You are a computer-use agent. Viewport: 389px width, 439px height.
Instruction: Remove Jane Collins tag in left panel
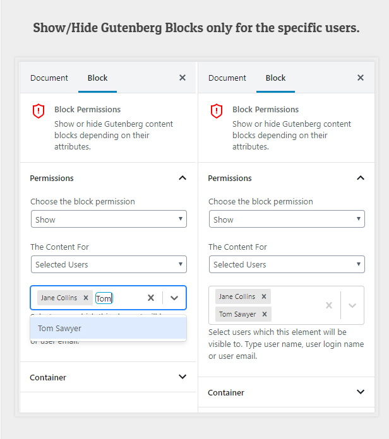(x=86, y=298)
